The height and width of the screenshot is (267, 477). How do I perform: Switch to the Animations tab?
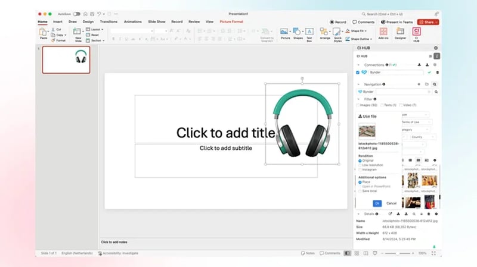(132, 22)
